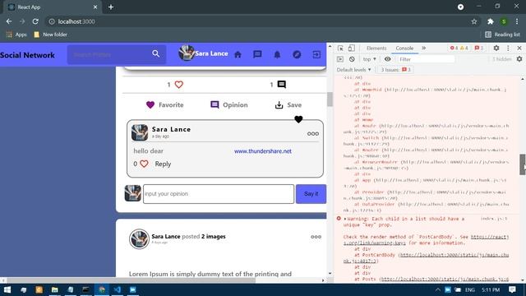The image size is (526, 296).
Task: Switch to the Elements tab in DevTools
Action: pyautogui.click(x=376, y=48)
